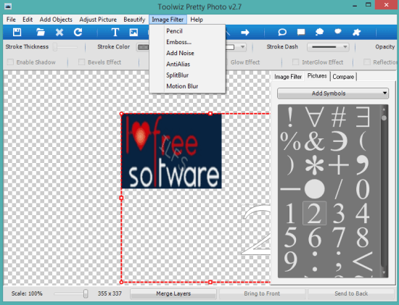
Task: Close the open Image Filter menu
Action: [x=168, y=20]
